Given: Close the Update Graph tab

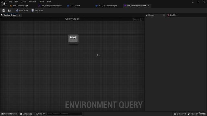Looking at the screenshot, I should coord(20,15).
